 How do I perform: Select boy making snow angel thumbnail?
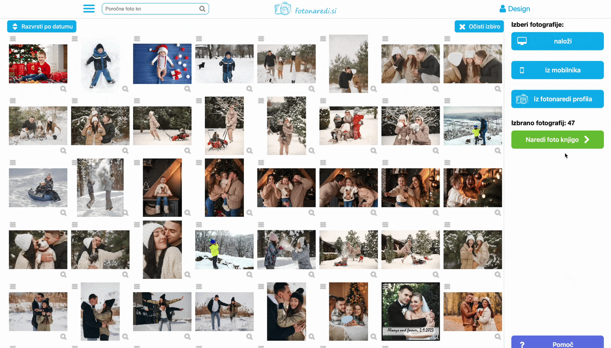(100, 63)
